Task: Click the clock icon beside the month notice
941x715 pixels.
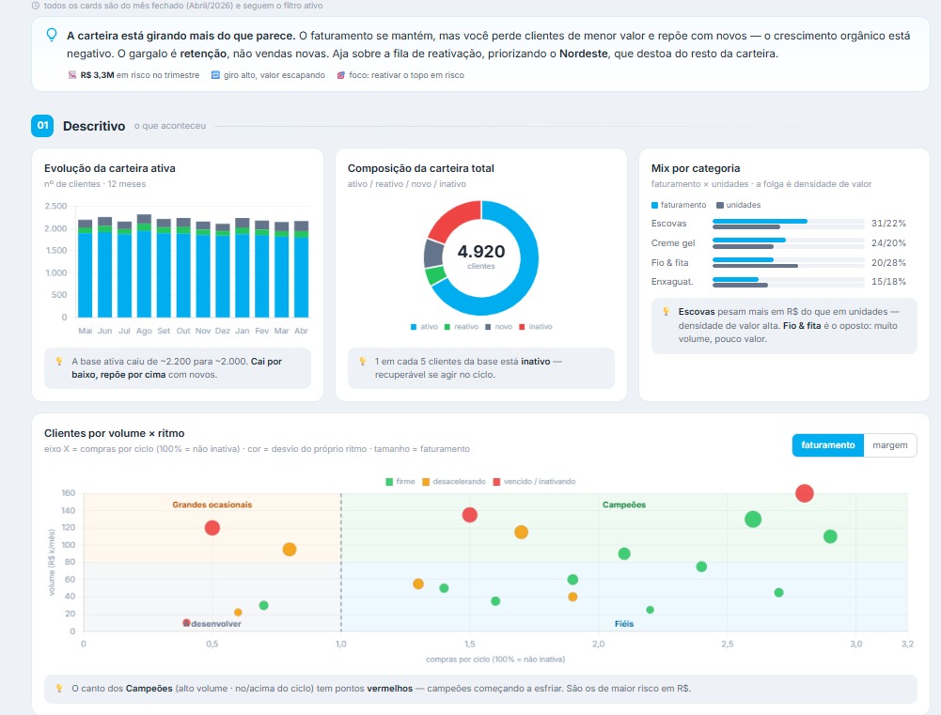Action: click(x=36, y=6)
